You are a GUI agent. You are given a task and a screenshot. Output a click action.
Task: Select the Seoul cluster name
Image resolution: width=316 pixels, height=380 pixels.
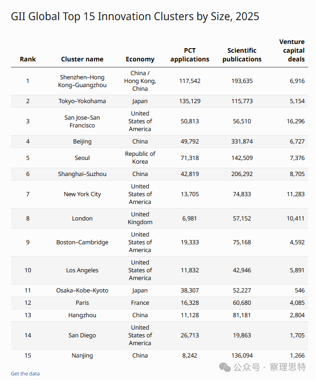pos(82,158)
